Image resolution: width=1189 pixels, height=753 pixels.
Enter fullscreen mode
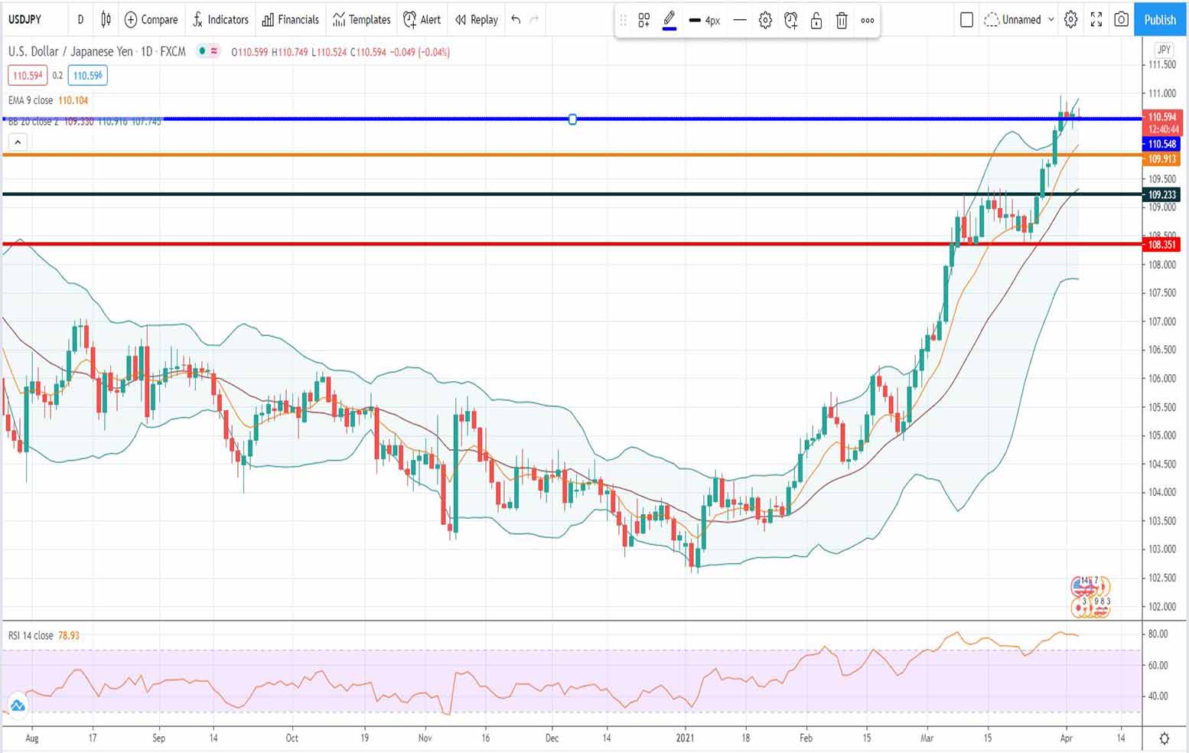[1096, 20]
